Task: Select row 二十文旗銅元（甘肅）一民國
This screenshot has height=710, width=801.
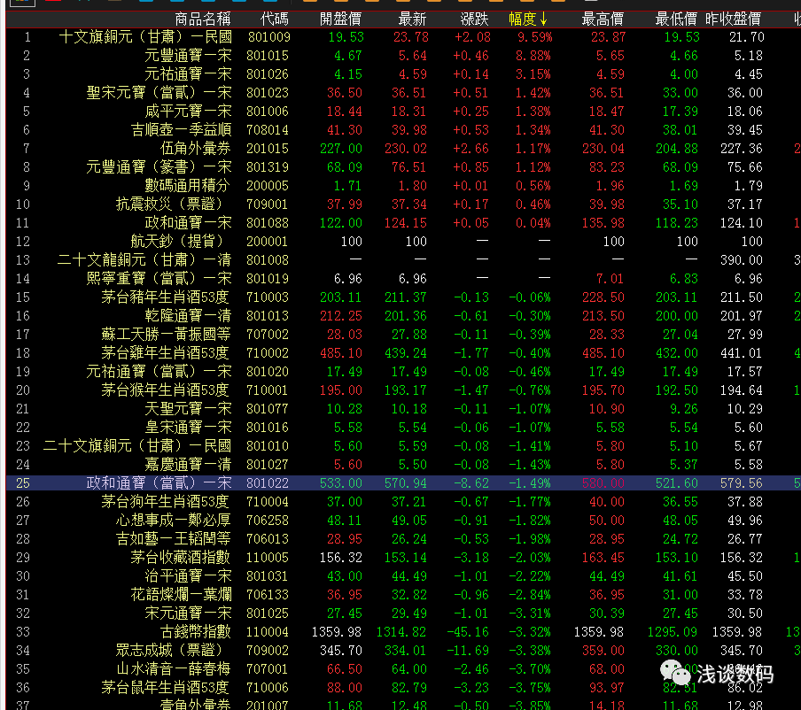Action: click(x=403, y=446)
